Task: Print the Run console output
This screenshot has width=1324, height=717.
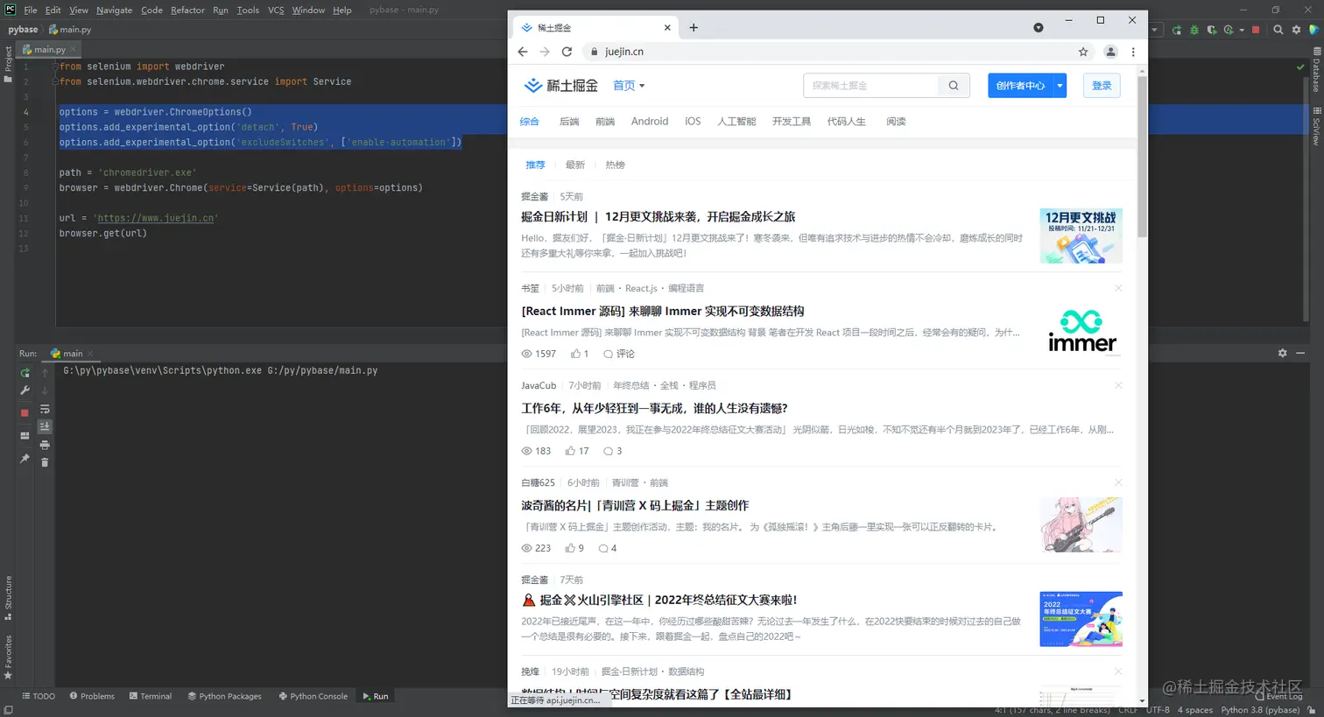Action: point(45,445)
